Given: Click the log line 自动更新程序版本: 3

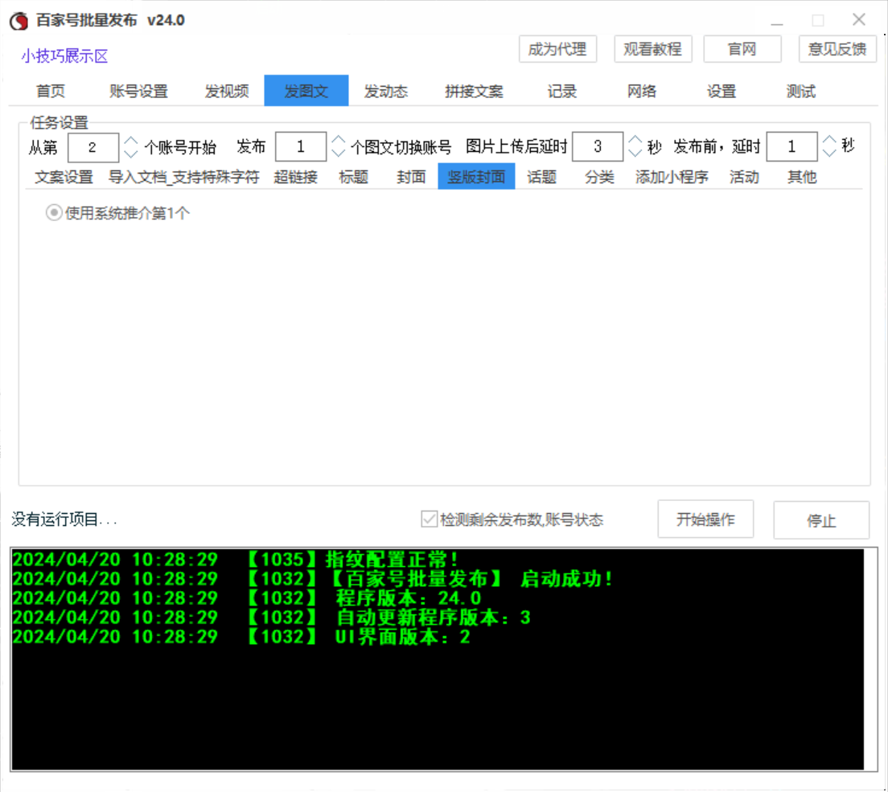Looking at the screenshot, I should pos(272,617).
